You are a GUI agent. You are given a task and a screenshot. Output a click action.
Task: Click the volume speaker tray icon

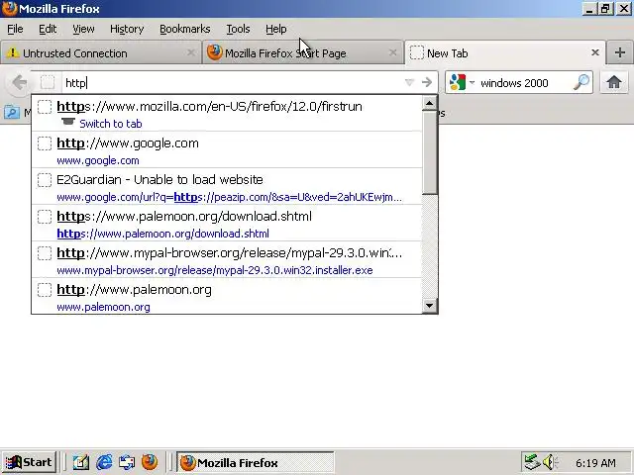(550, 462)
